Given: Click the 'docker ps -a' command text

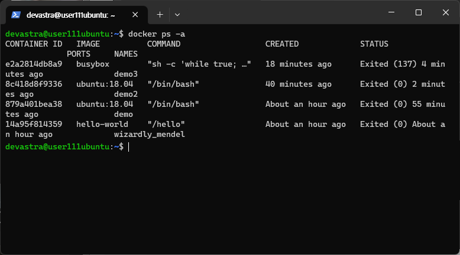Looking at the screenshot, I should pos(157,34).
